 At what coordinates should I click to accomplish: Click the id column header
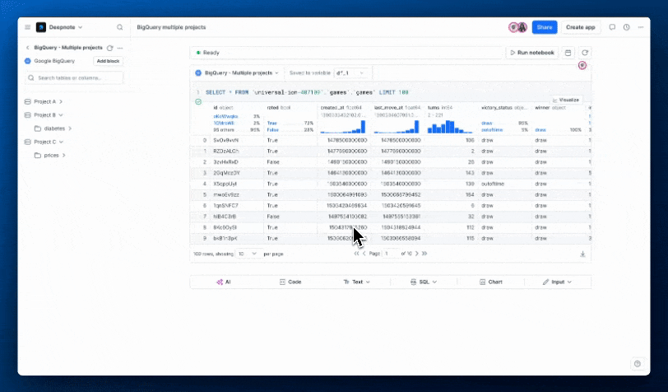pos(223,108)
